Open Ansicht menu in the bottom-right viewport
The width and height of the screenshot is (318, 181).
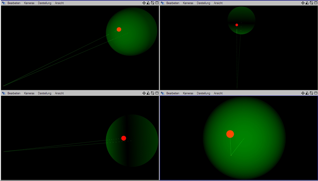[x=218, y=93]
